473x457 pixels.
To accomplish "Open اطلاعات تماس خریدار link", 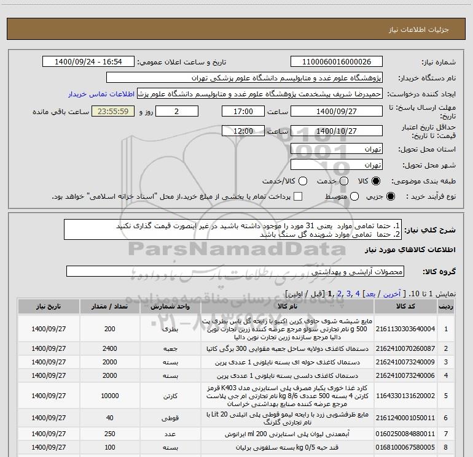I will tap(101, 94).
